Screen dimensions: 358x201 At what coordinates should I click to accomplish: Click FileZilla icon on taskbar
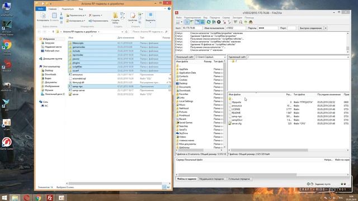tap(50, 198)
